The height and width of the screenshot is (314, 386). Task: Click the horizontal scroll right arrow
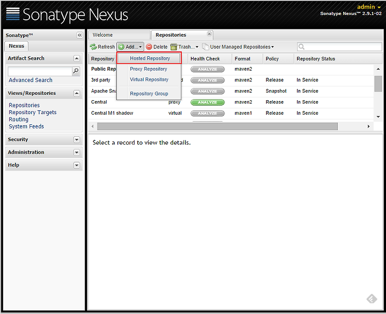point(368,126)
